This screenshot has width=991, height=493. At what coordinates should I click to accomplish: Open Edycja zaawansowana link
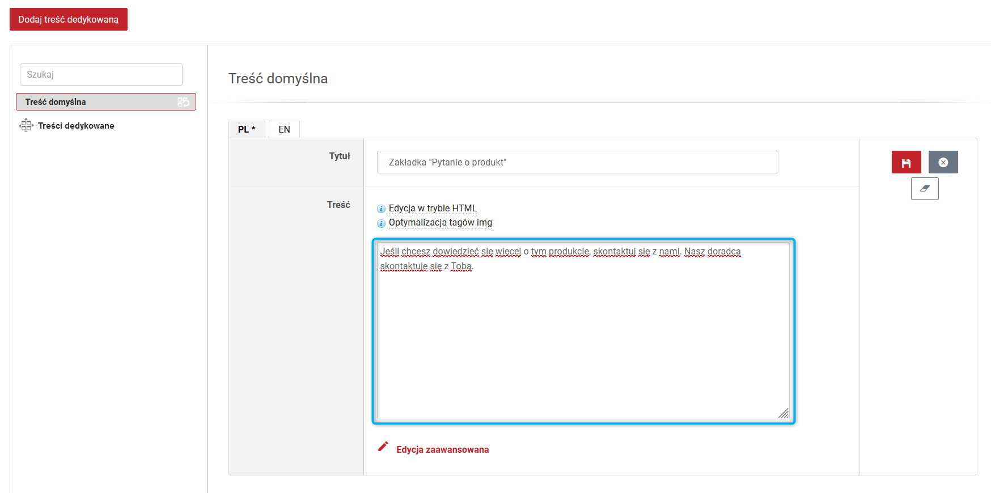(442, 449)
